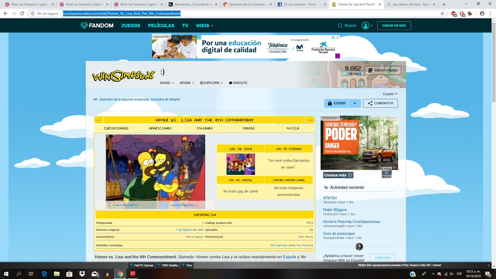
Task: Click the left arrow previous episode icon
Action: [98, 120]
